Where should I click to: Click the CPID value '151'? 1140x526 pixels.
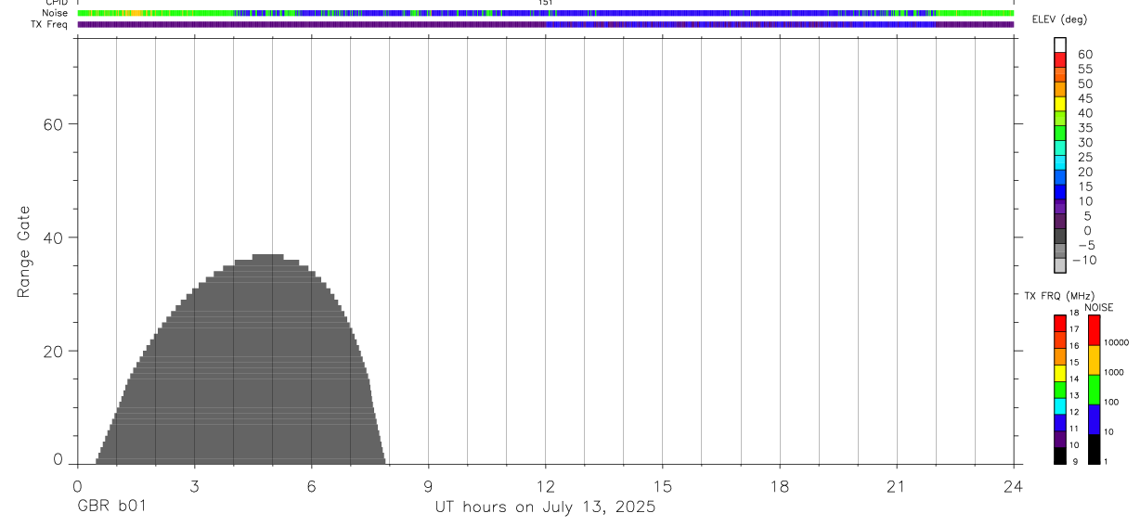pos(546,3)
